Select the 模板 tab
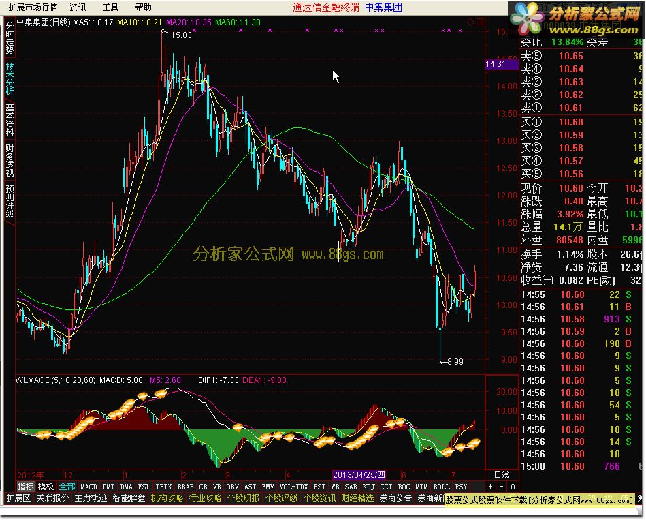The height and width of the screenshot is (520, 646). pyautogui.click(x=46, y=487)
